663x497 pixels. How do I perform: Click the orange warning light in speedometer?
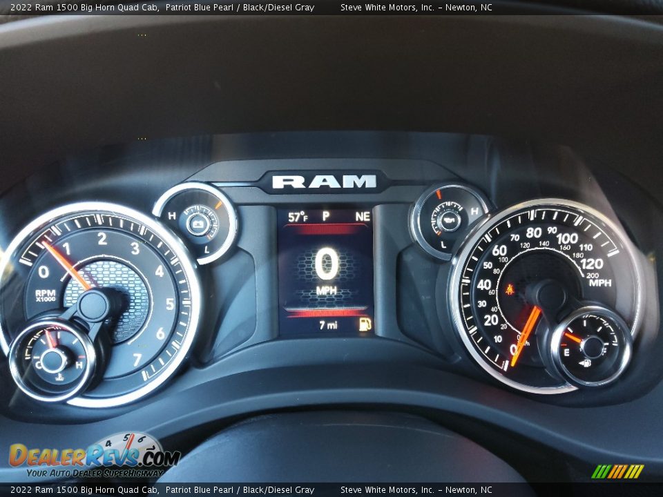(x=510, y=289)
